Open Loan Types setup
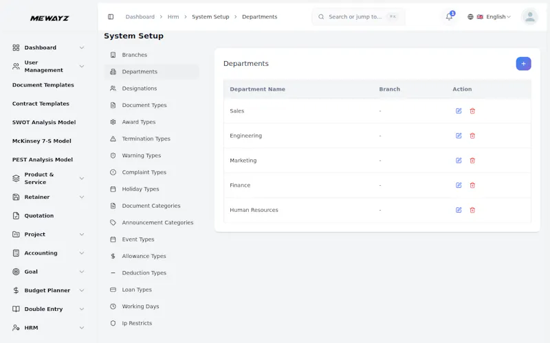The height and width of the screenshot is (343, 550). [152, 289]
